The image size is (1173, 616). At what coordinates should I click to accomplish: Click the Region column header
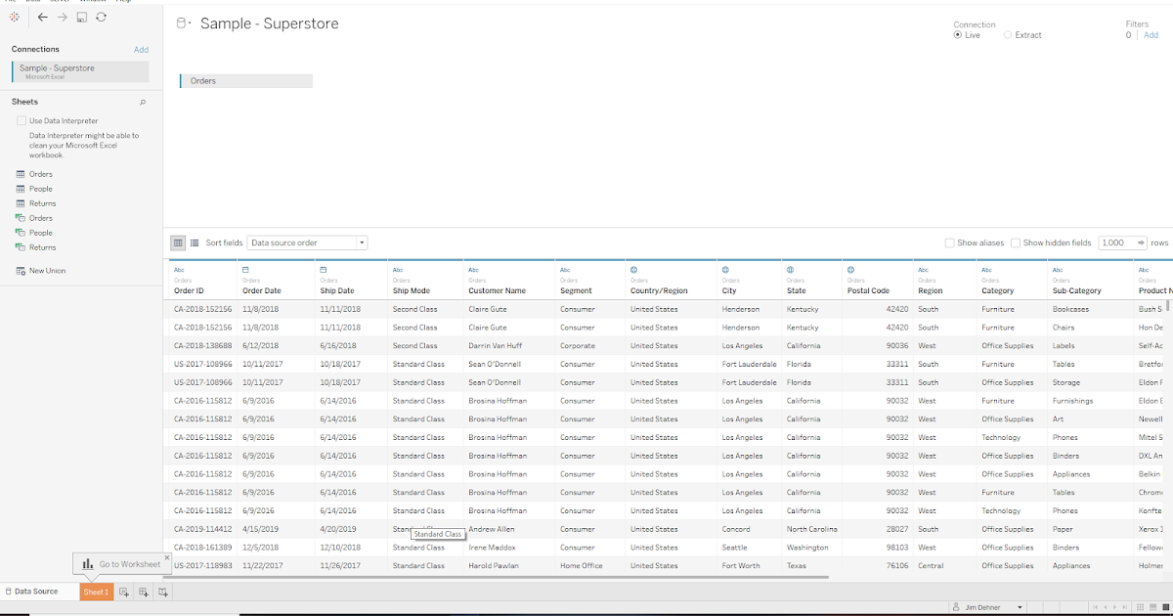point(931,290)
